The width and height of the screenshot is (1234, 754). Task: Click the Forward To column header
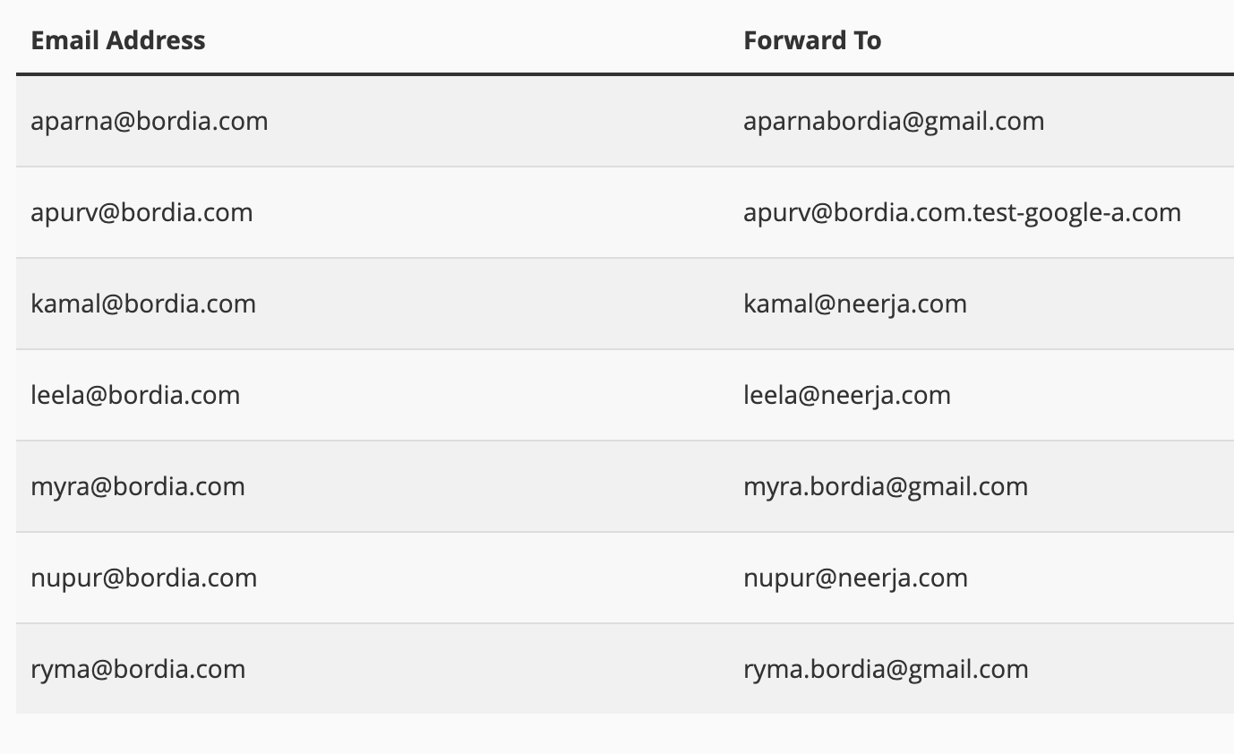[812, 40]
